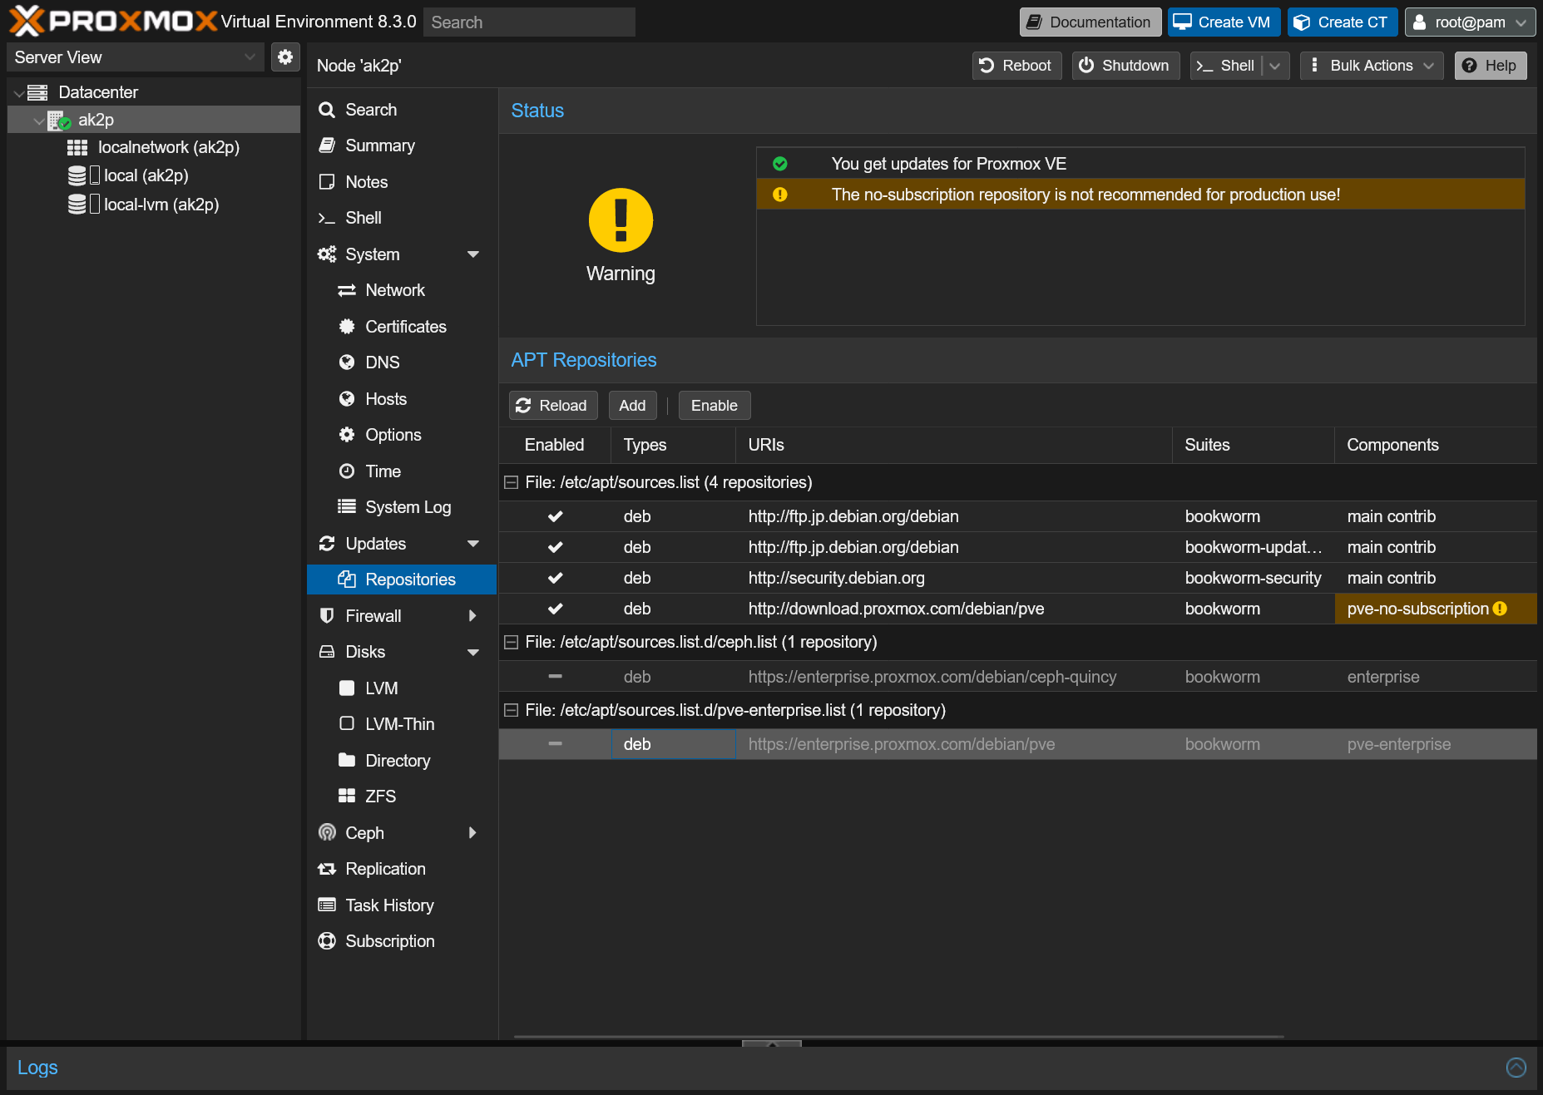Screen dimensions: 1543x1095
Task: Open the System Log item
Action: [x=402, y=507]
